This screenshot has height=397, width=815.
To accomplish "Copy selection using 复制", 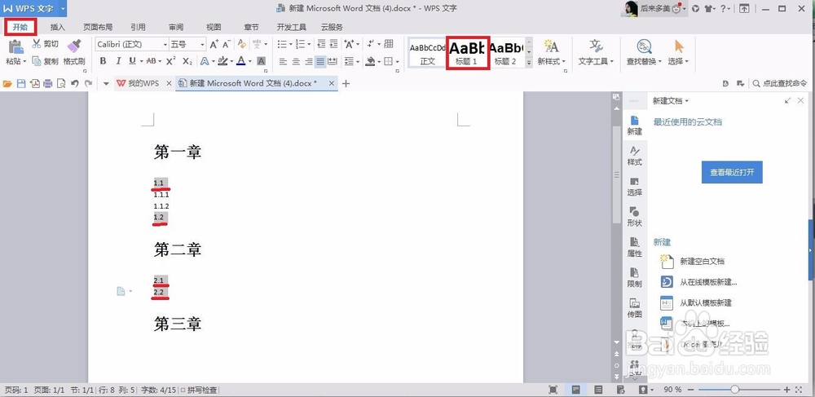I will (45, 61).
